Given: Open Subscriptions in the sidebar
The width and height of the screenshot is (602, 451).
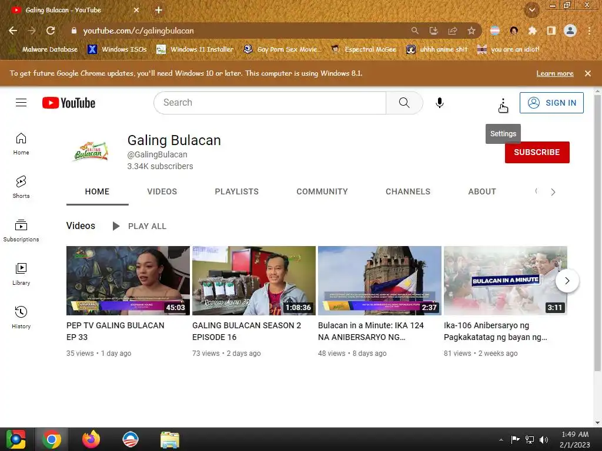Looking at the screenshot, I should [x=21, y=230].
